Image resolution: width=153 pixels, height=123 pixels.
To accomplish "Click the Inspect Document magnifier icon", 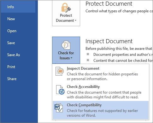I will (x=60, y=71).
